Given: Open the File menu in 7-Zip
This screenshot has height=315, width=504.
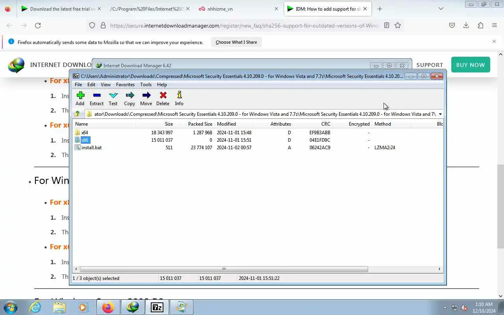Looking at the screenshot, I should 78,85.
